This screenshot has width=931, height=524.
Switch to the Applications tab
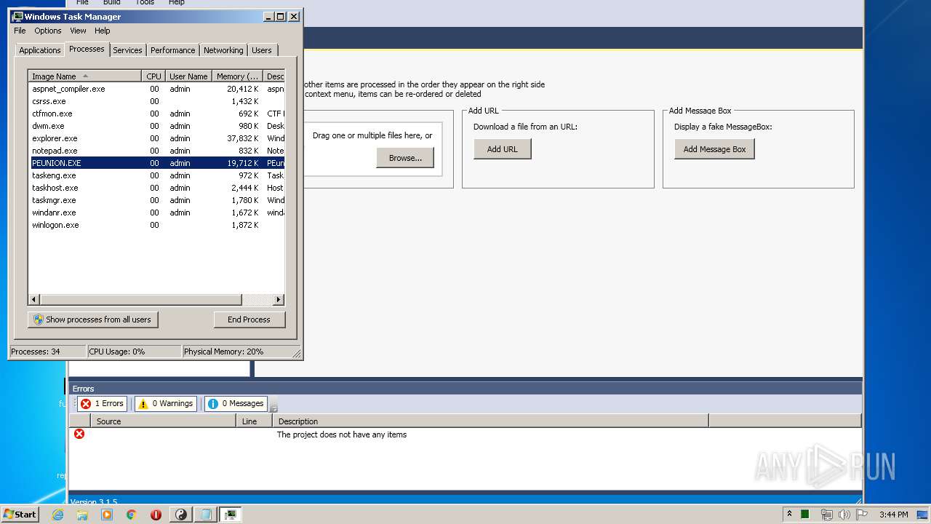click(39, 50)
